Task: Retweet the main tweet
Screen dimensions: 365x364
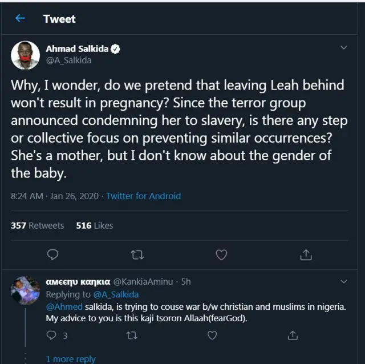Action: click(137, 254)
